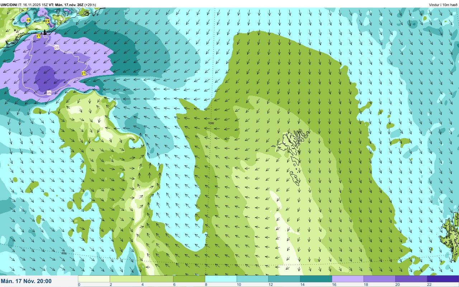Click the pale 0–2 m/s legend swatch

[94, 279]
